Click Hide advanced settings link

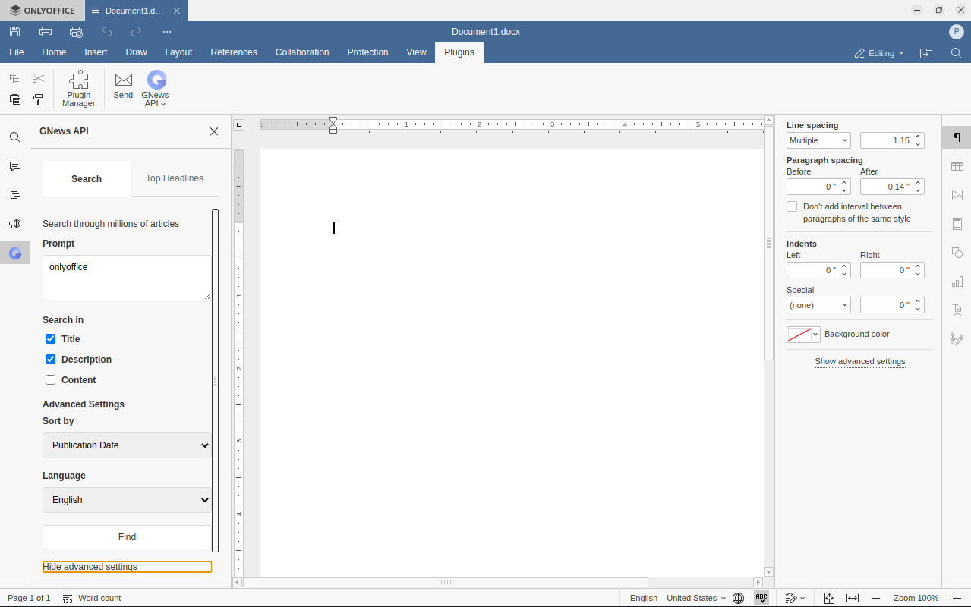[90, 567]
